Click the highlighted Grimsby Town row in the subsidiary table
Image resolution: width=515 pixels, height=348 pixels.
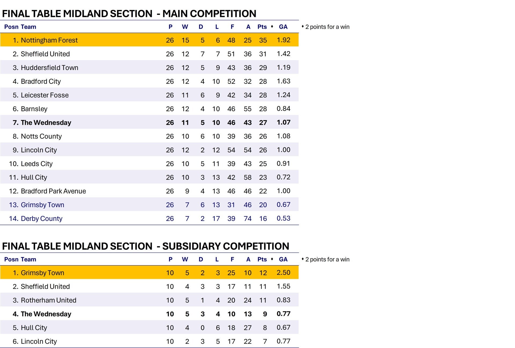(42, 273)
